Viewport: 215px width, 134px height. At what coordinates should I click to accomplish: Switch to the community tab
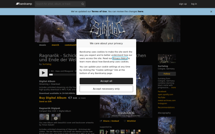click(x=71, y=45)
